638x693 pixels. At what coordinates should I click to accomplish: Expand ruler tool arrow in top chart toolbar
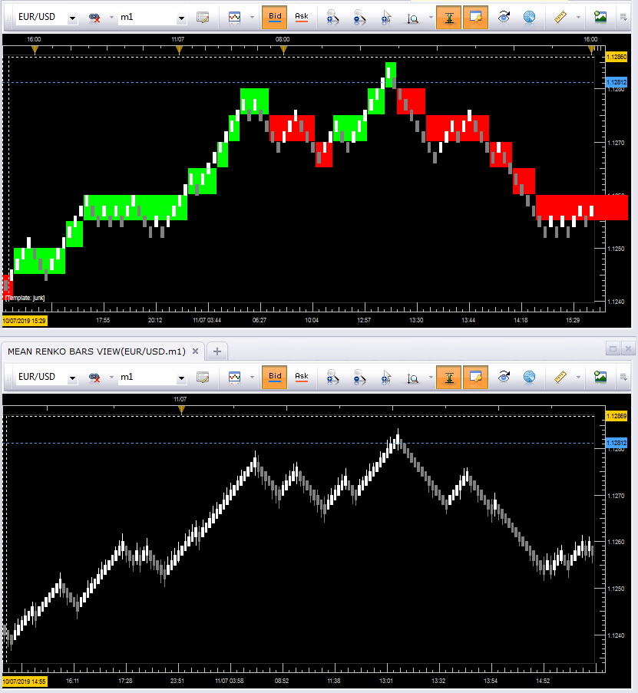click(x=578, y=18)
